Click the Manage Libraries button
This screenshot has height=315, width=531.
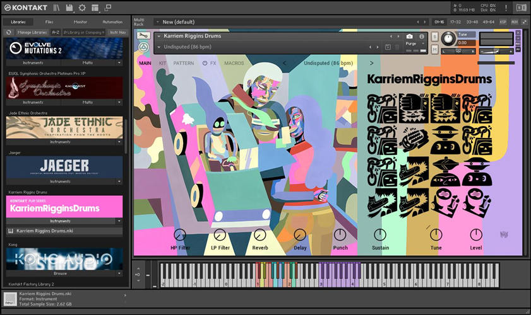click(x=32, y=31)
